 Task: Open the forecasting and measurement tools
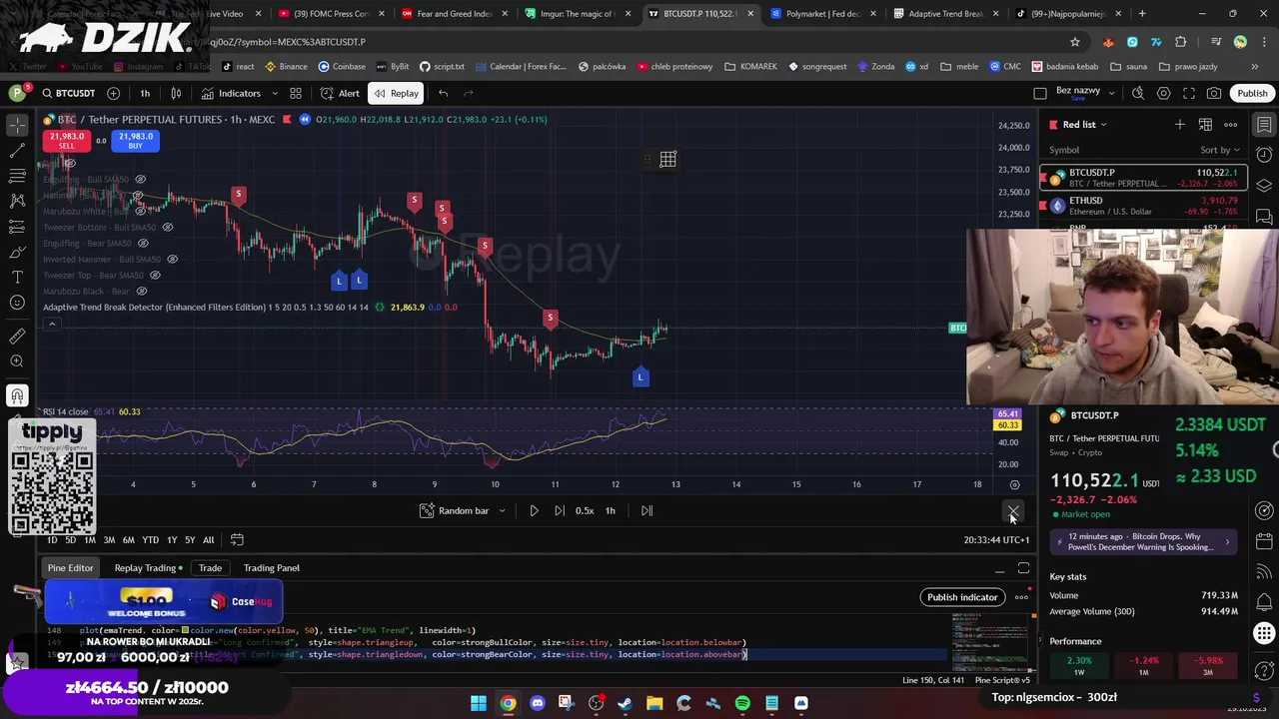coord(17,227)
